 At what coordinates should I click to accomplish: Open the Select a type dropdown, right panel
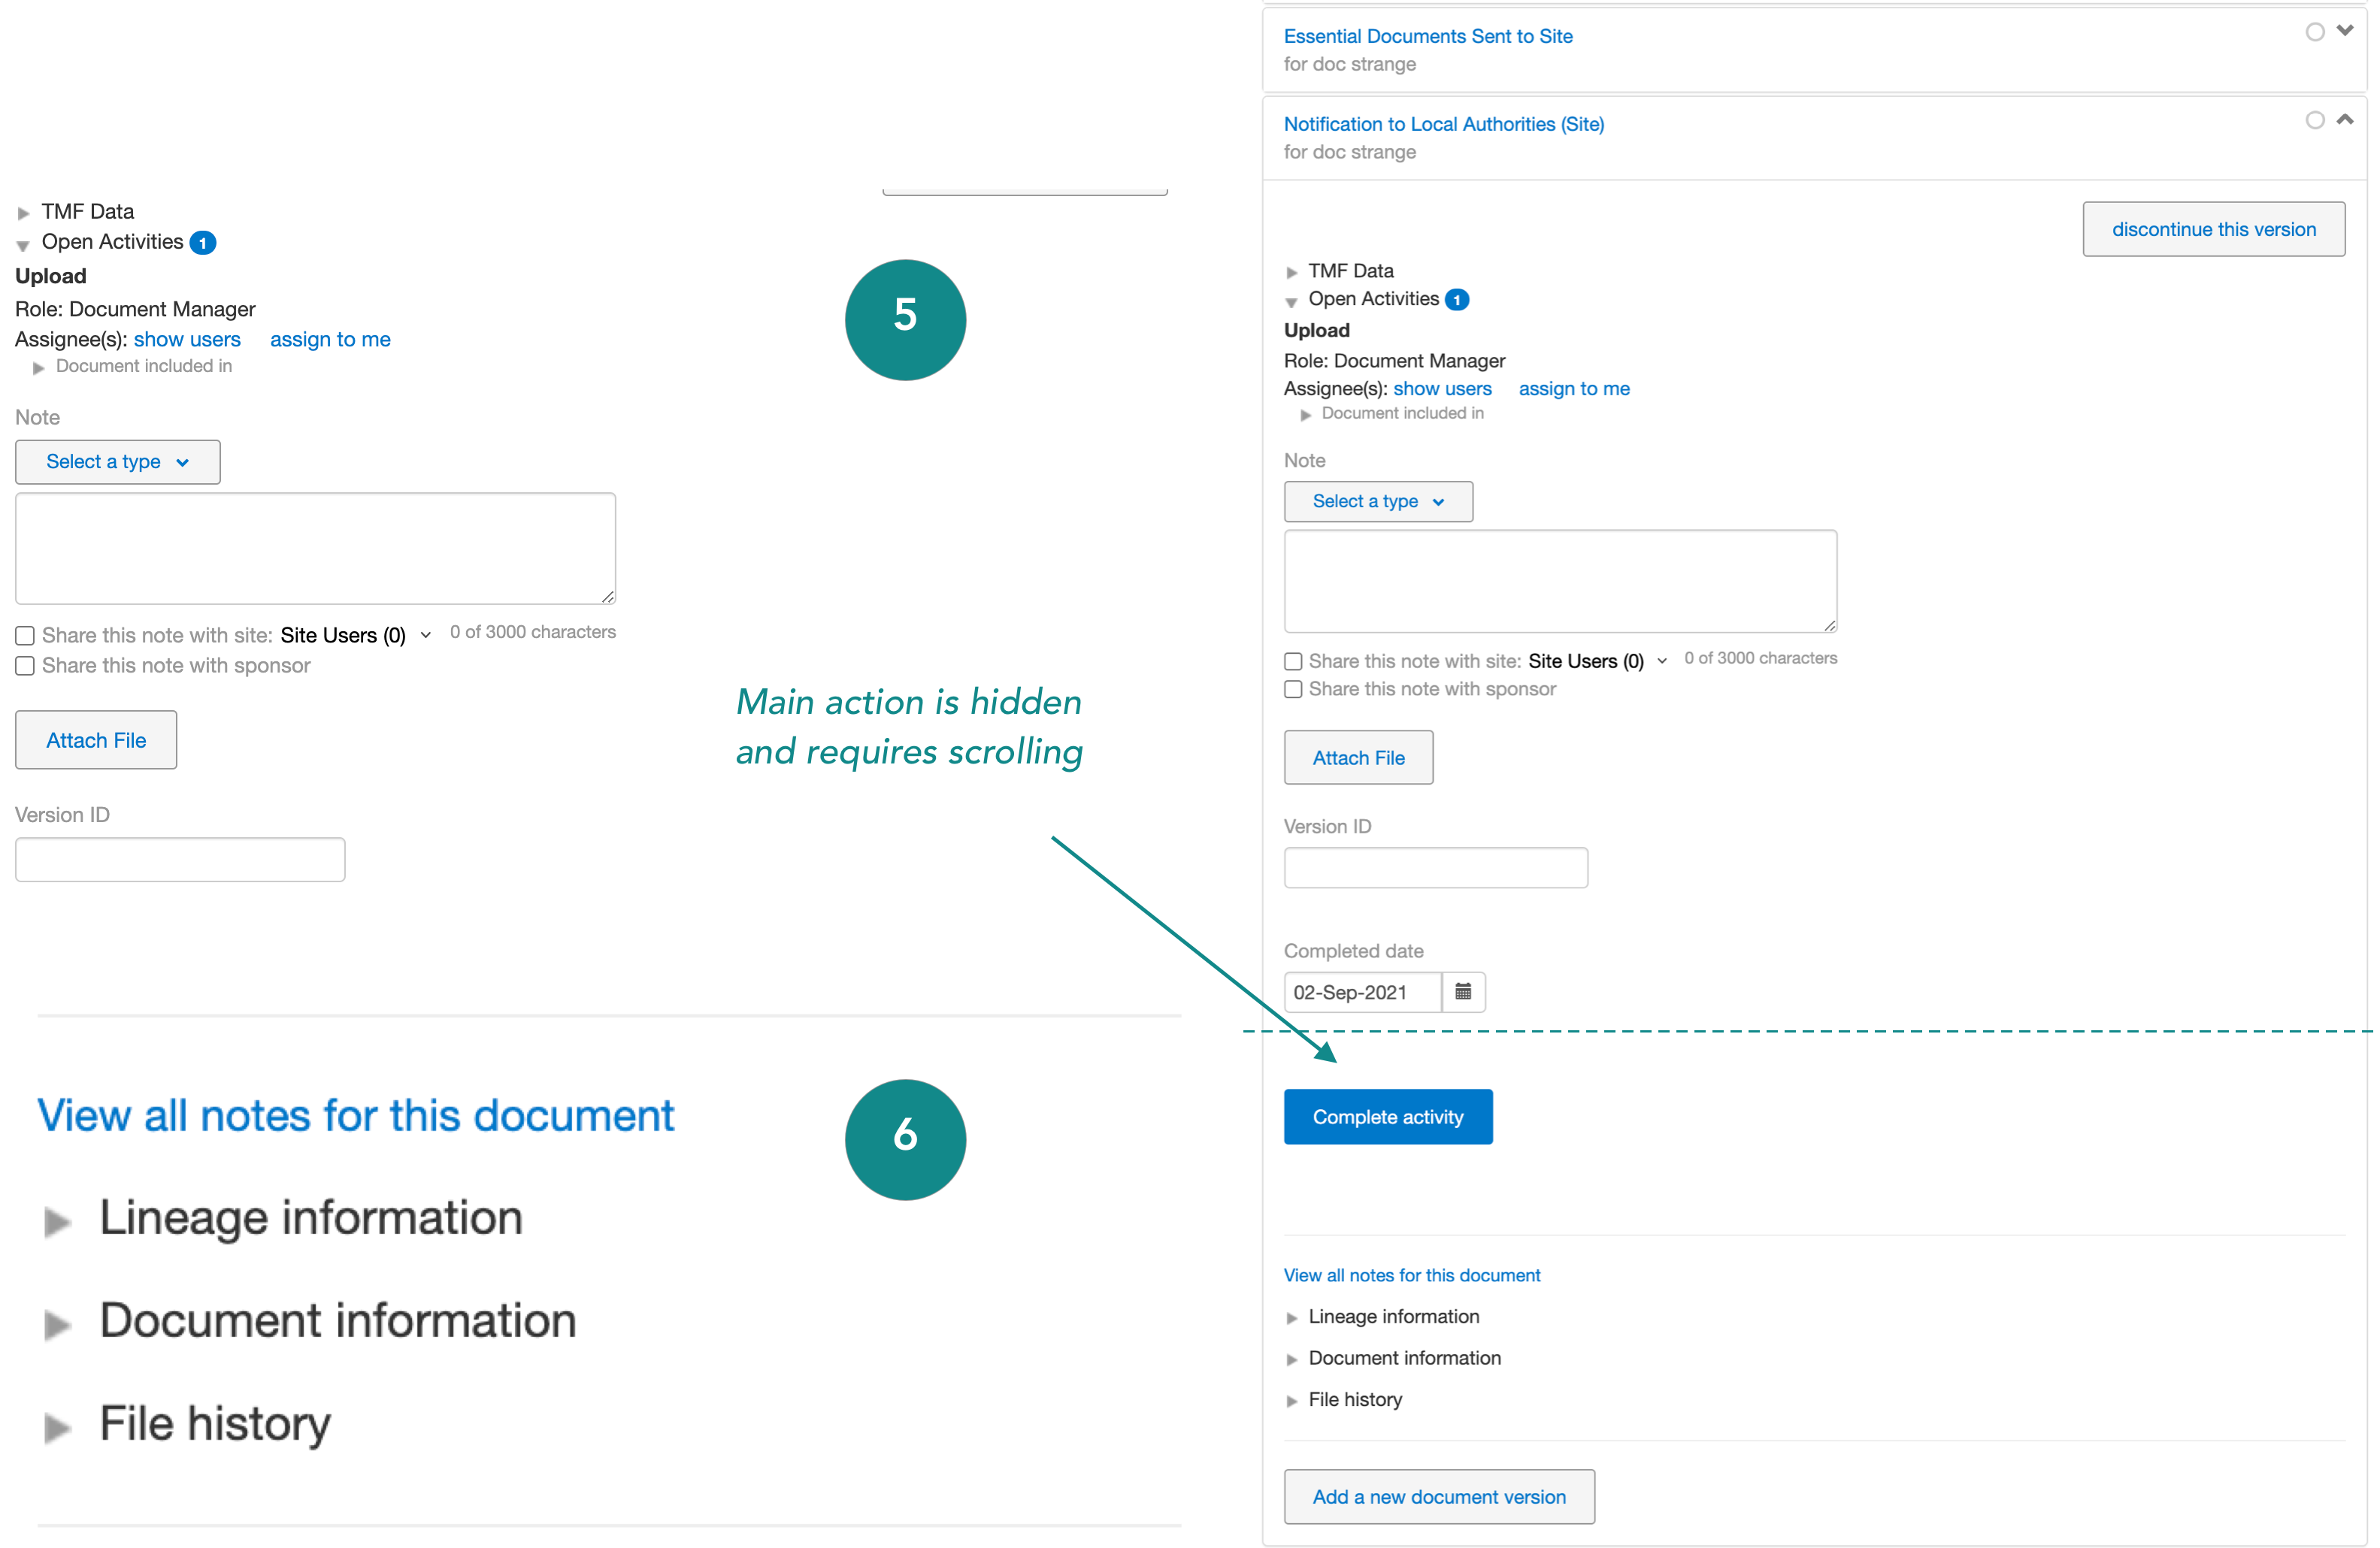pos(1377,502)
